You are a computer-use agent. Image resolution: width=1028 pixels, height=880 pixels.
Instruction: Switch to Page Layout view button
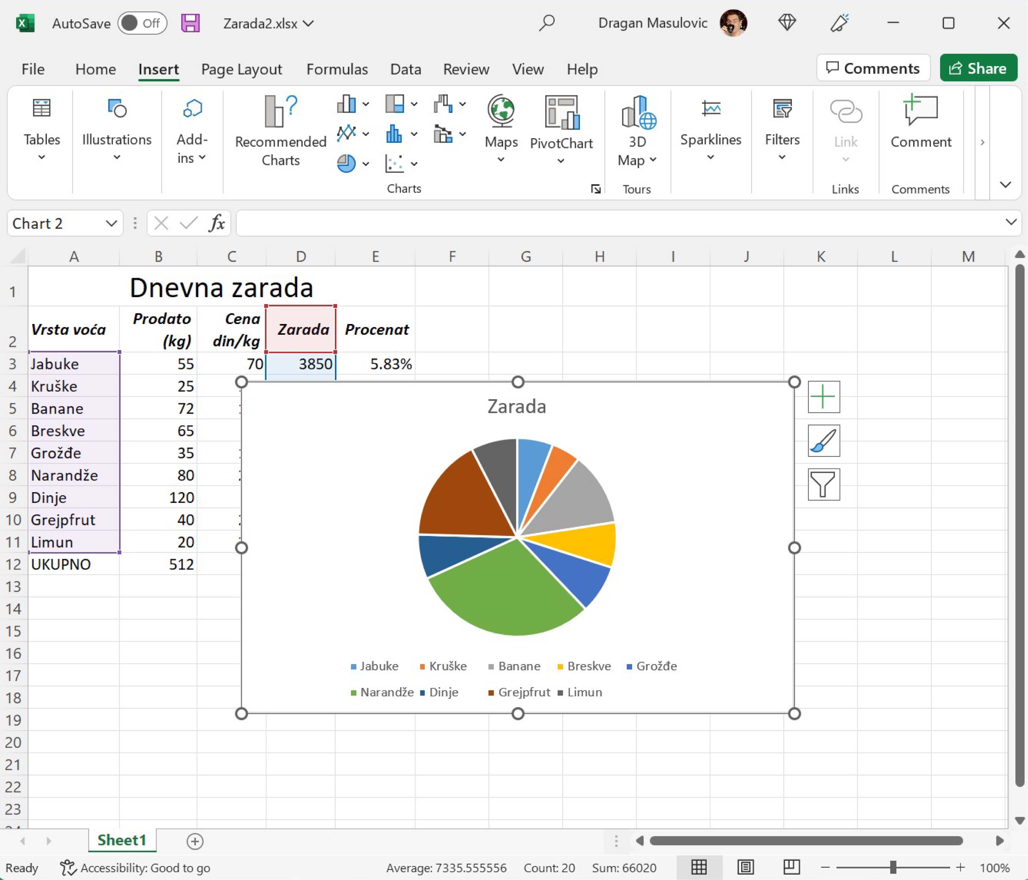click(745, 867)
